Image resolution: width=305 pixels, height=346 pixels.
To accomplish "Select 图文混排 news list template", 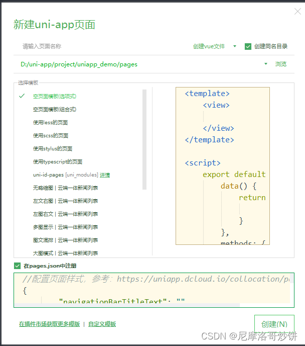I will pyautogui.click(x=65, y=240).
